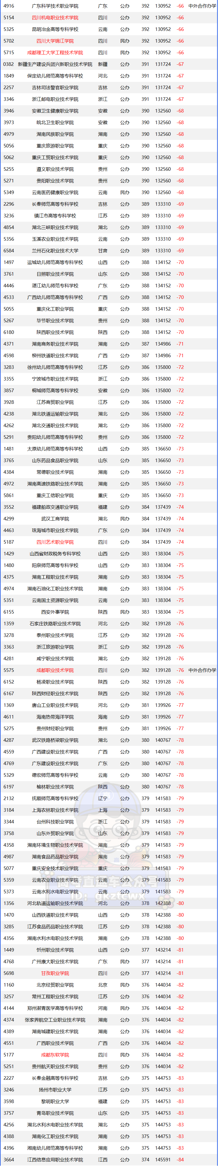This screenshot has width=218, height=1166.
Task: Select school name 黎明职业大学
Action: (55, 1101)
